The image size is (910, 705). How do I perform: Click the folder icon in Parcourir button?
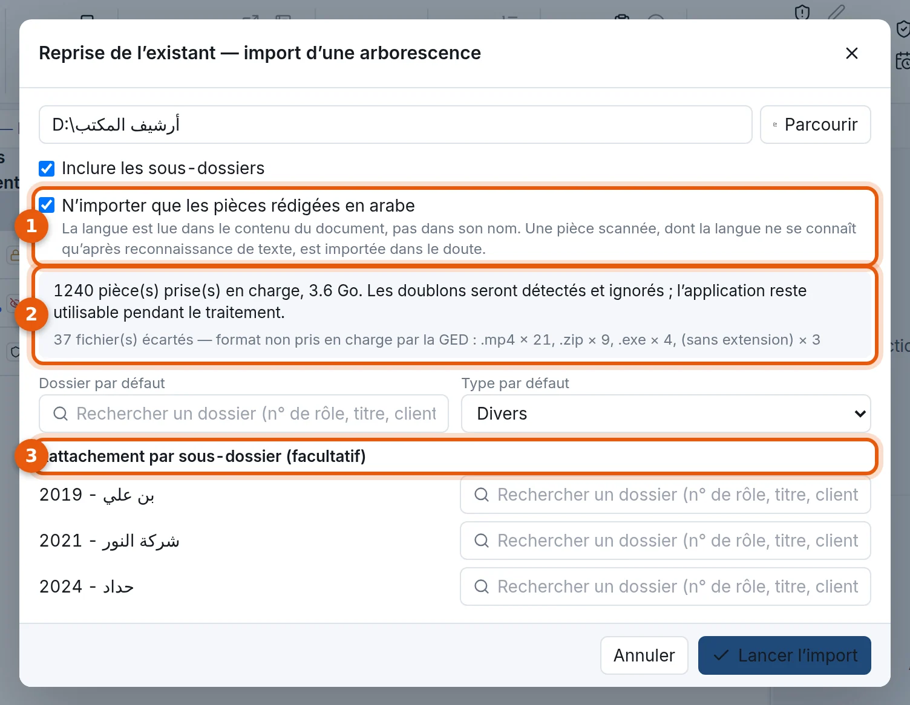point(775,125)
